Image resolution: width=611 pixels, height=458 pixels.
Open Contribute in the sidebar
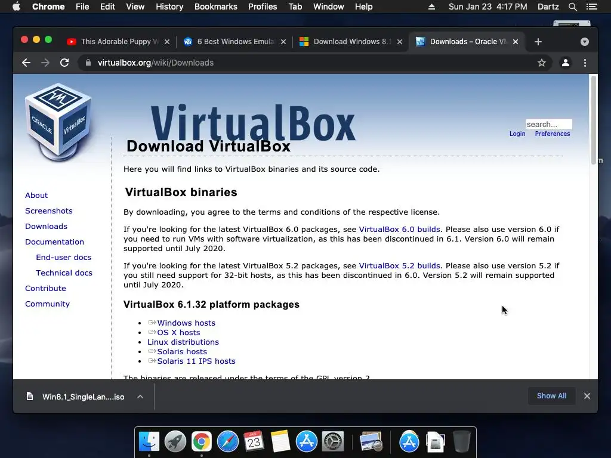coord(45,289)
